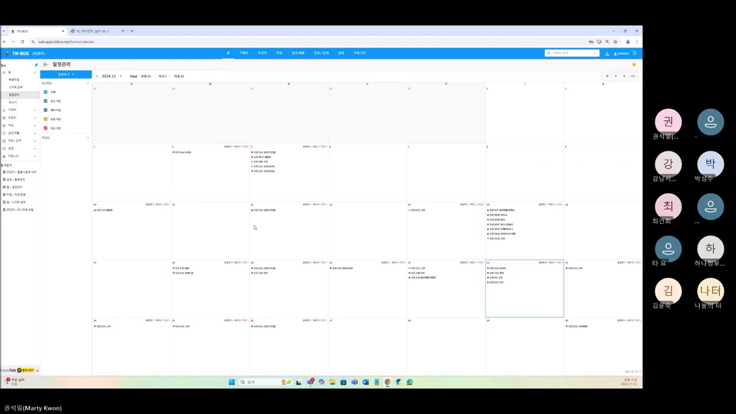Toggle the 취소 작업 checkbox
Viewport: 736px width, 414px height.
click(x=46, y=128)
